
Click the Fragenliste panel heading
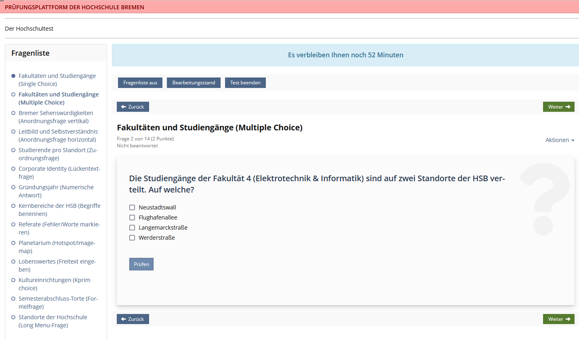click(x=30, y=53)
